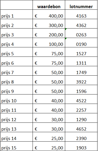Select the prijs 5 row label
Screen dimensions: 98x151
(x=16, y=52)
